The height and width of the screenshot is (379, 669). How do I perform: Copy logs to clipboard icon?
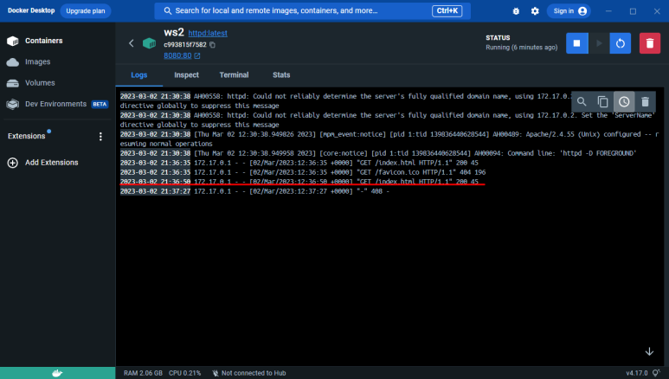[603, 102]
